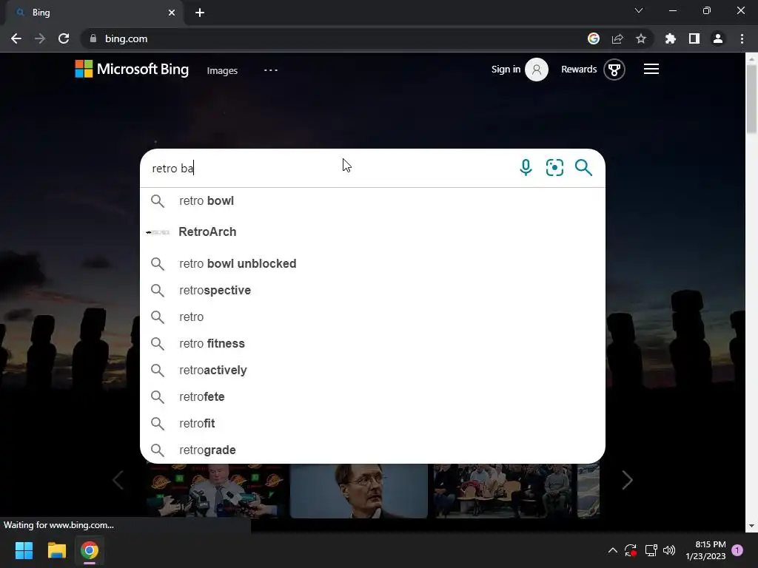Click Google icon in address bar
Image resolution: width=758 pixels, height=568 pixels.
[594, 38]
